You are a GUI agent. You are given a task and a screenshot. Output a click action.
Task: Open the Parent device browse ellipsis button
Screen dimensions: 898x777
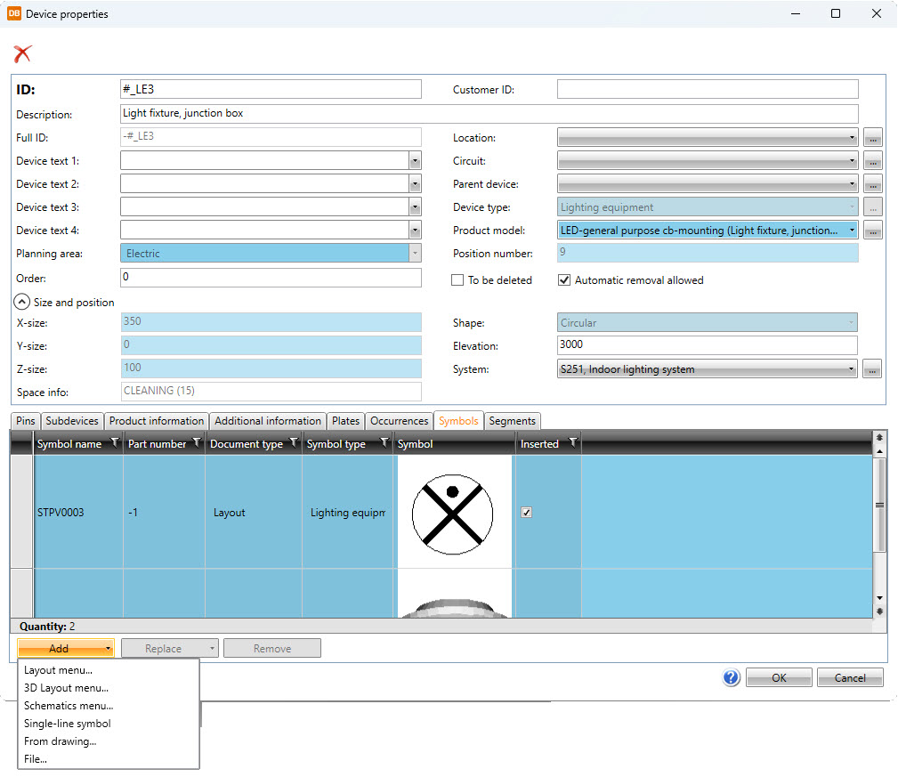pos(872,184)
